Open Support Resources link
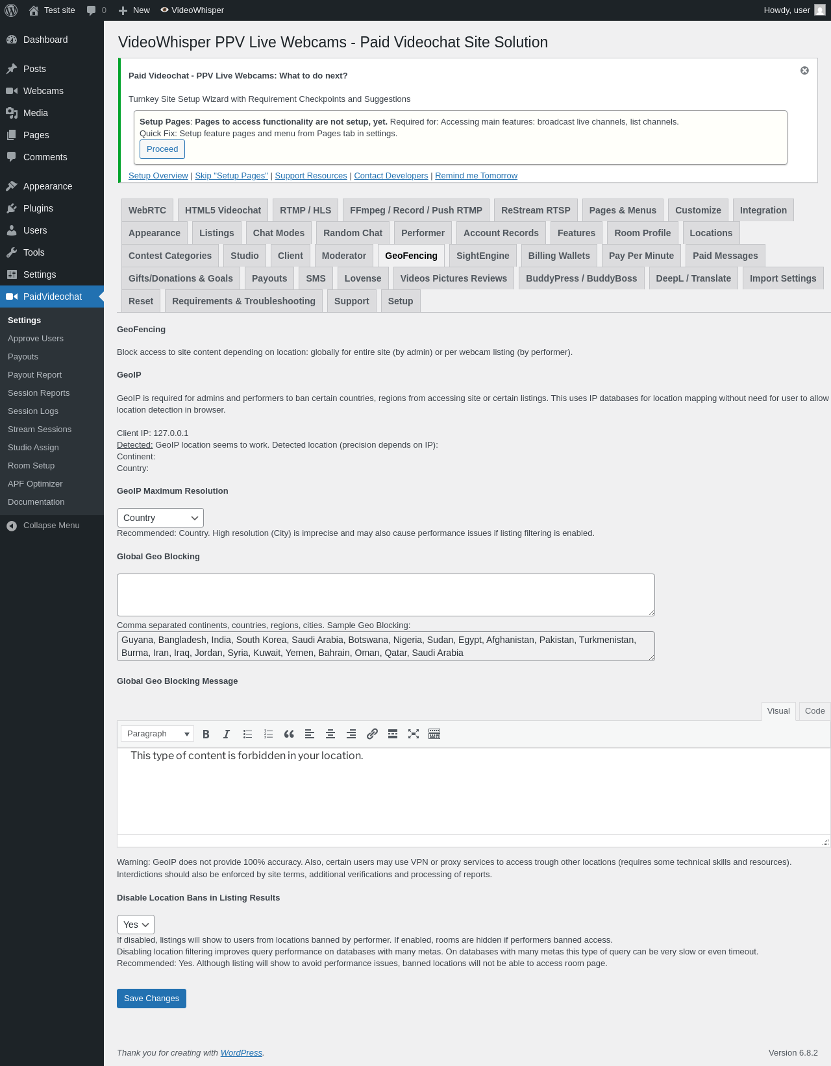 click(311, 176)
